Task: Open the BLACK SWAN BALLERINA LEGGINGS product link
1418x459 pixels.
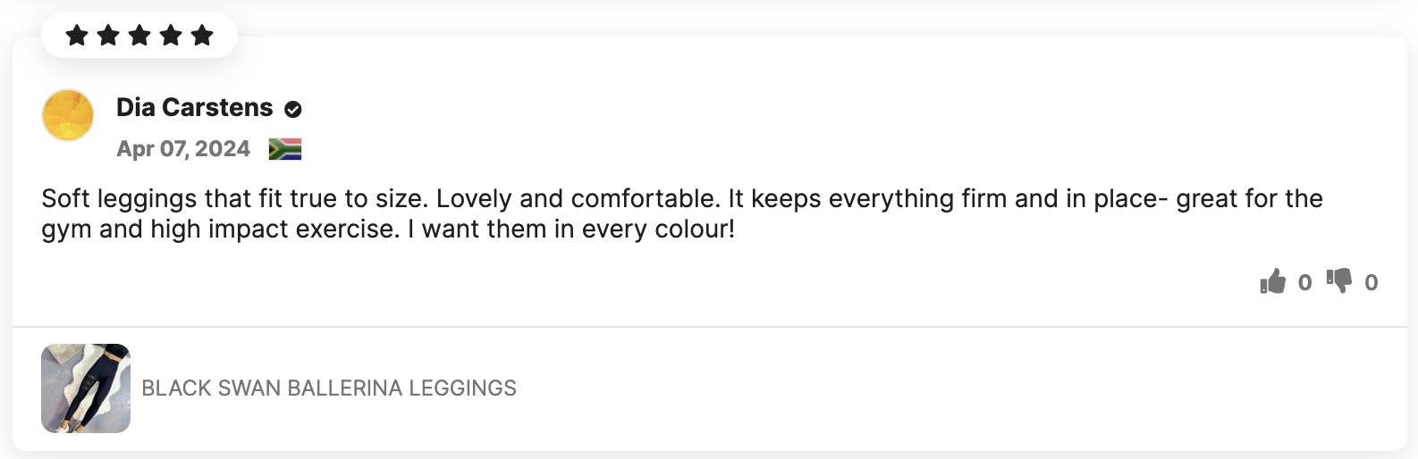Action: [x=329, y=388]
